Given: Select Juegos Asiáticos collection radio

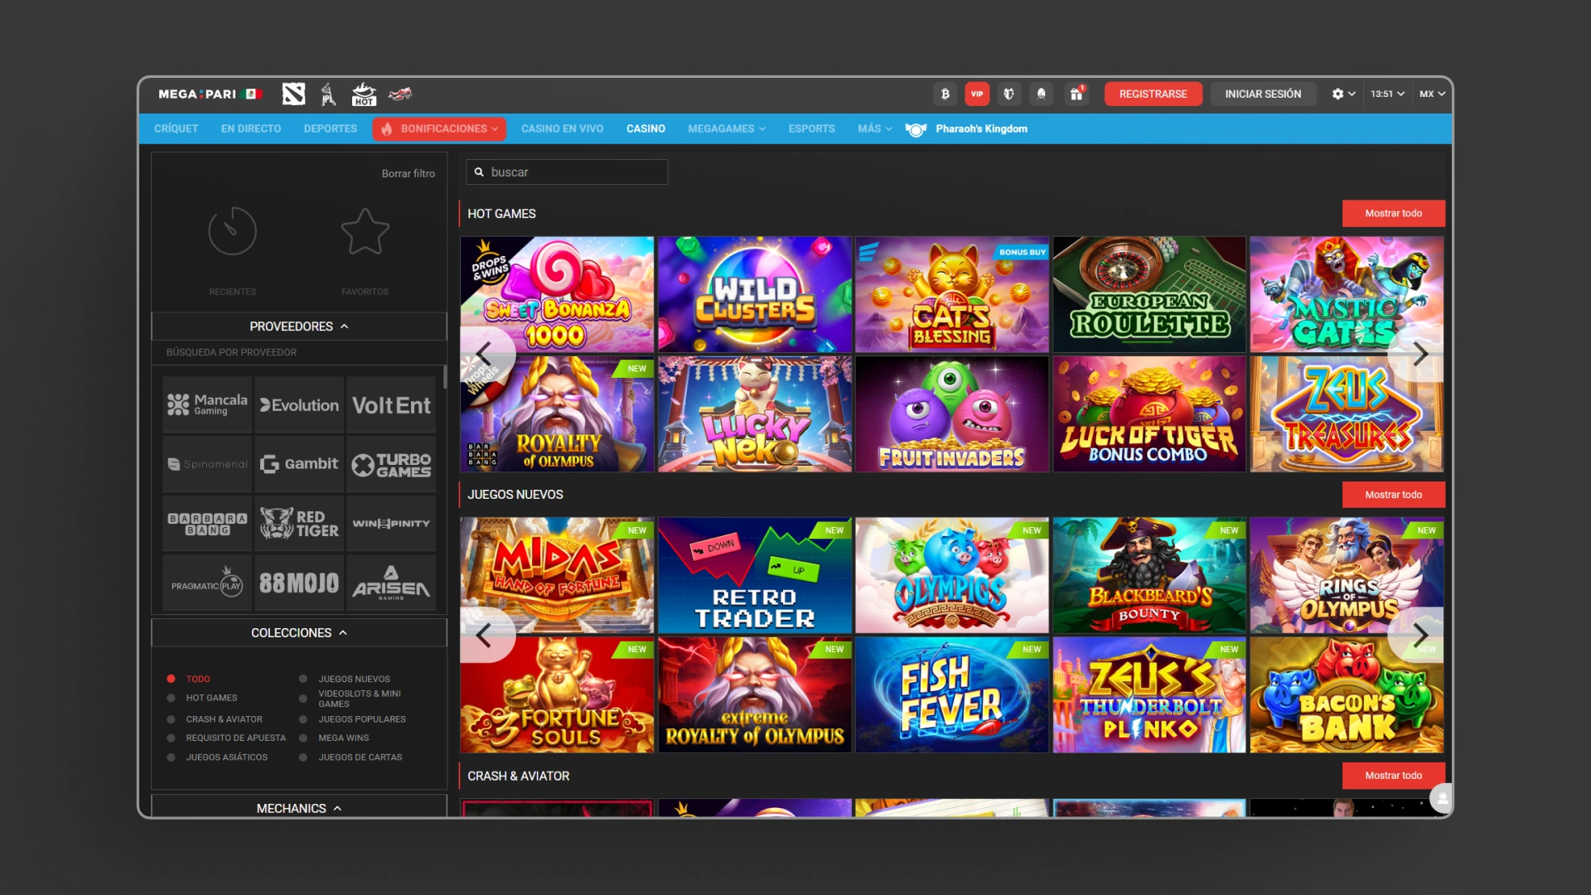Looking at the screenshot, I should click(x=171, y=757).
